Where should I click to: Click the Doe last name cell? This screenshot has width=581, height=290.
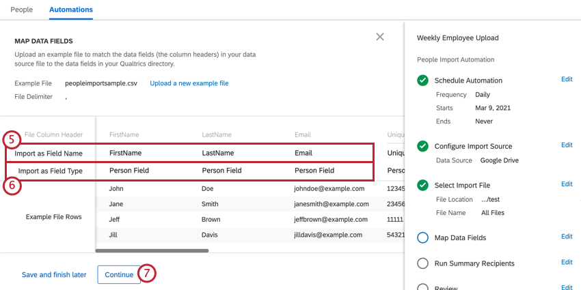coord(208,188)
